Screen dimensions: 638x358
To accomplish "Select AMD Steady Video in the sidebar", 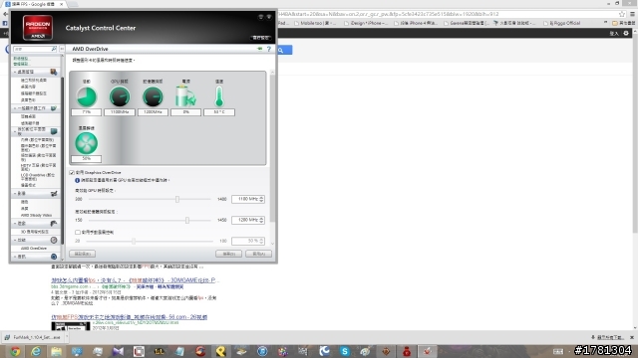I will (36, 215).
